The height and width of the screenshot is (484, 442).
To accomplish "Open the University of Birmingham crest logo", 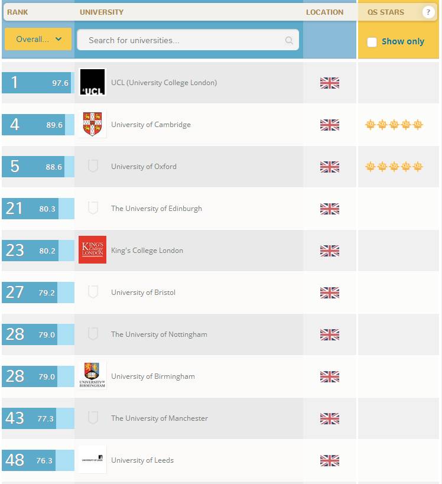I will (x=92, y=375).
